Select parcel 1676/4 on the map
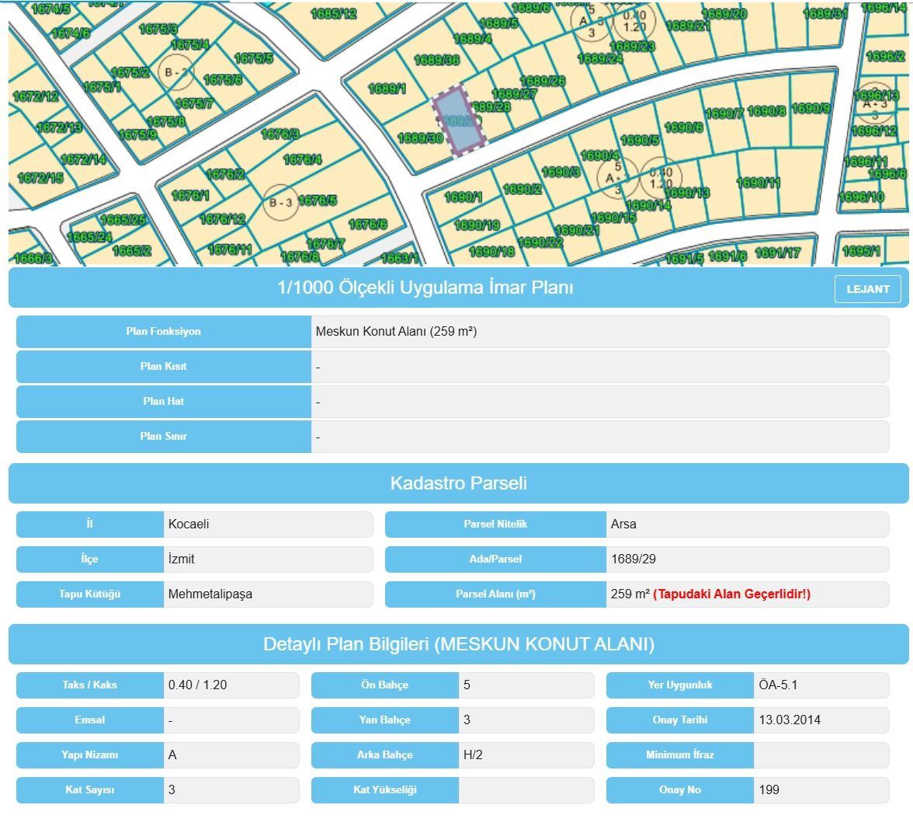The height and width of the screenshot is (819, 913). tap(302, 160)
